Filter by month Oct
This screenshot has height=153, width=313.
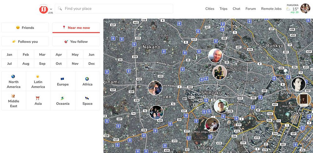[x=59, y=64]
